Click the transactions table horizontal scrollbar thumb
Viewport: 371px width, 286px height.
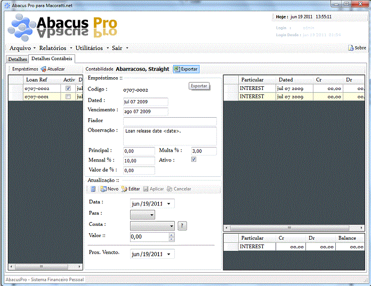click(289, 228)
